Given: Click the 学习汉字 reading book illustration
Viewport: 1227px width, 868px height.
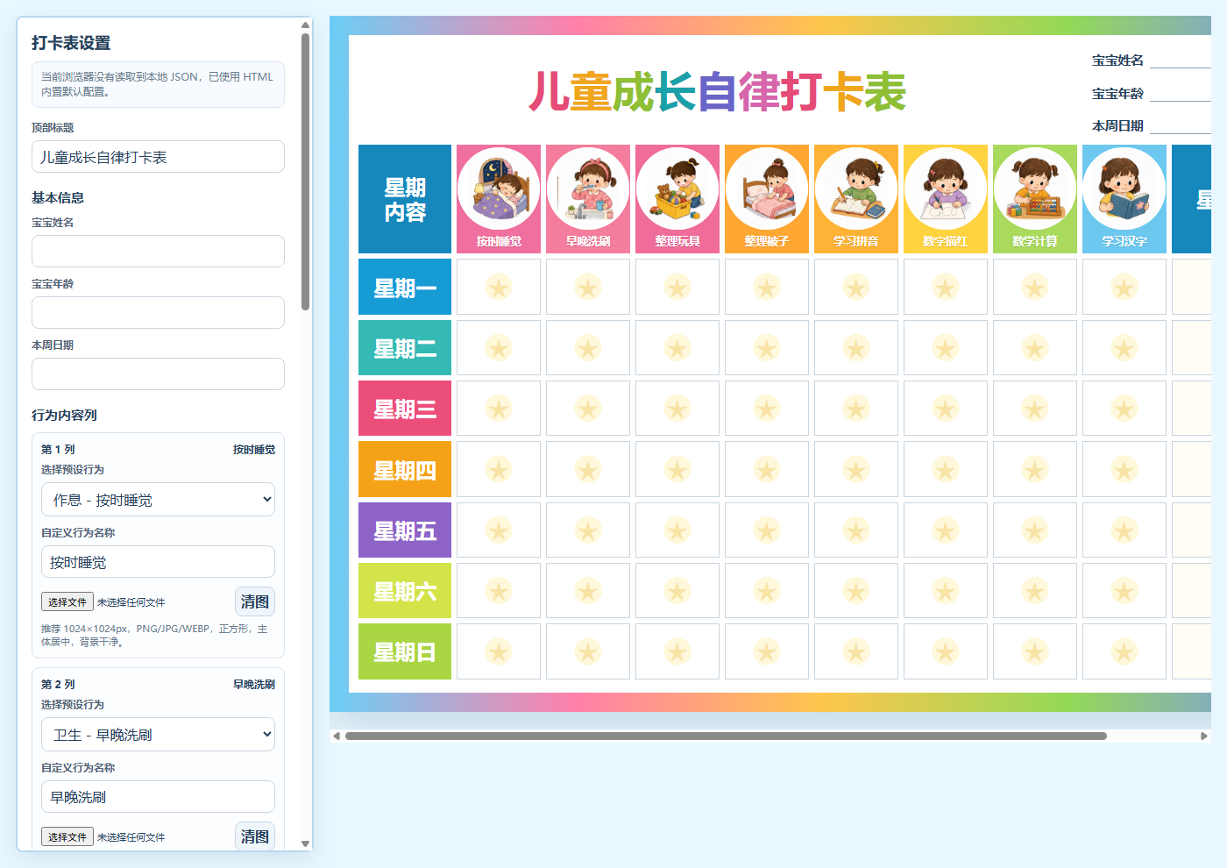Looking at the screenshot, I should (1124, 189).
